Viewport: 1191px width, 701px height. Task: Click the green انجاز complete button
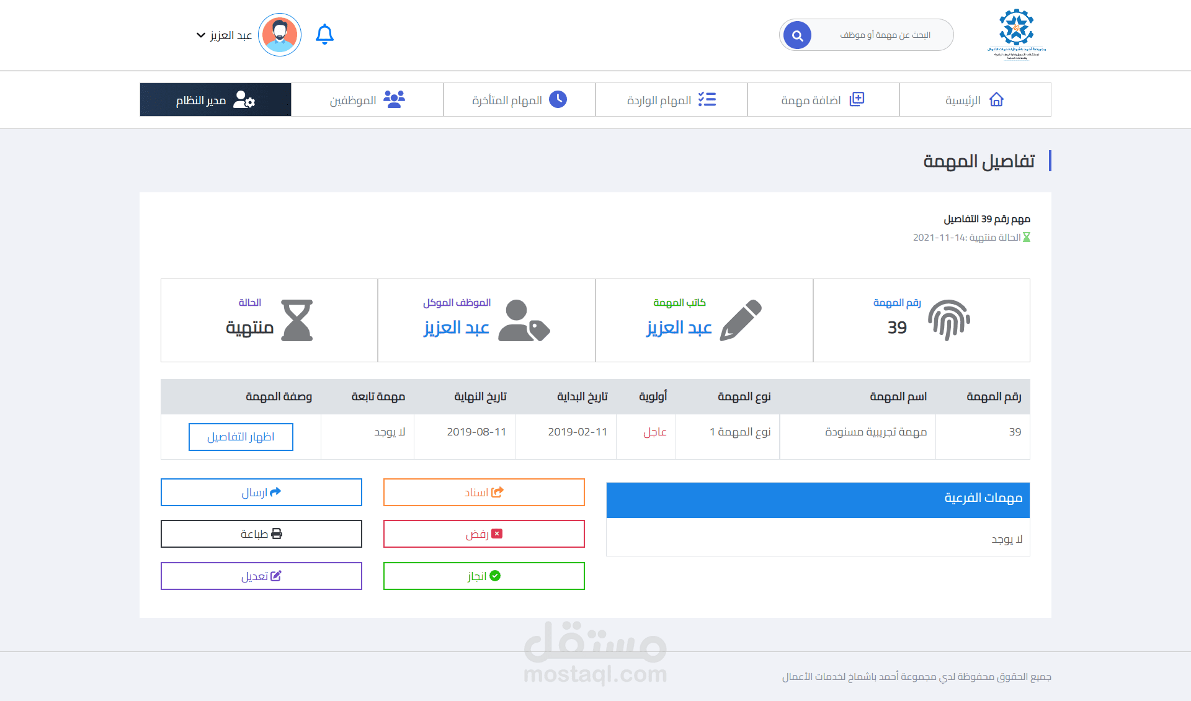click(x=484, y=576)
